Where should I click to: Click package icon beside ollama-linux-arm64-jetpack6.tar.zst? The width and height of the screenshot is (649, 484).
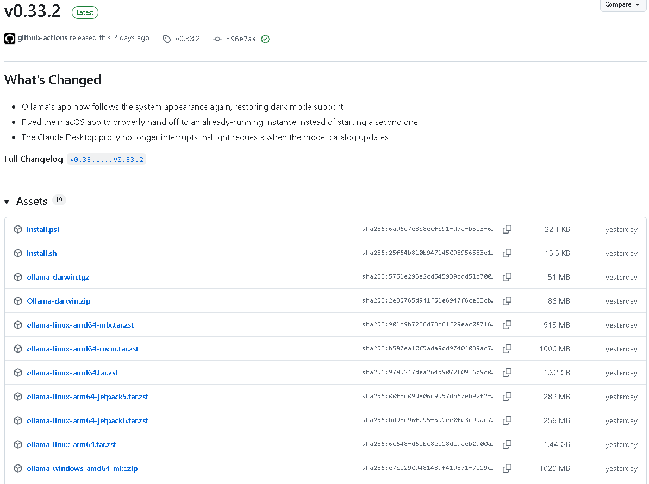click(x=18, y=420)
